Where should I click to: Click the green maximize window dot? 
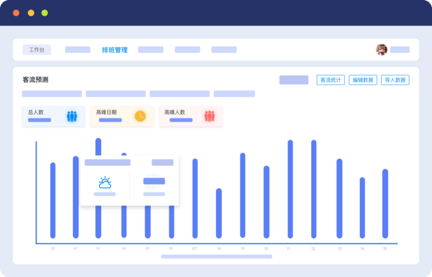click(45, 13)
